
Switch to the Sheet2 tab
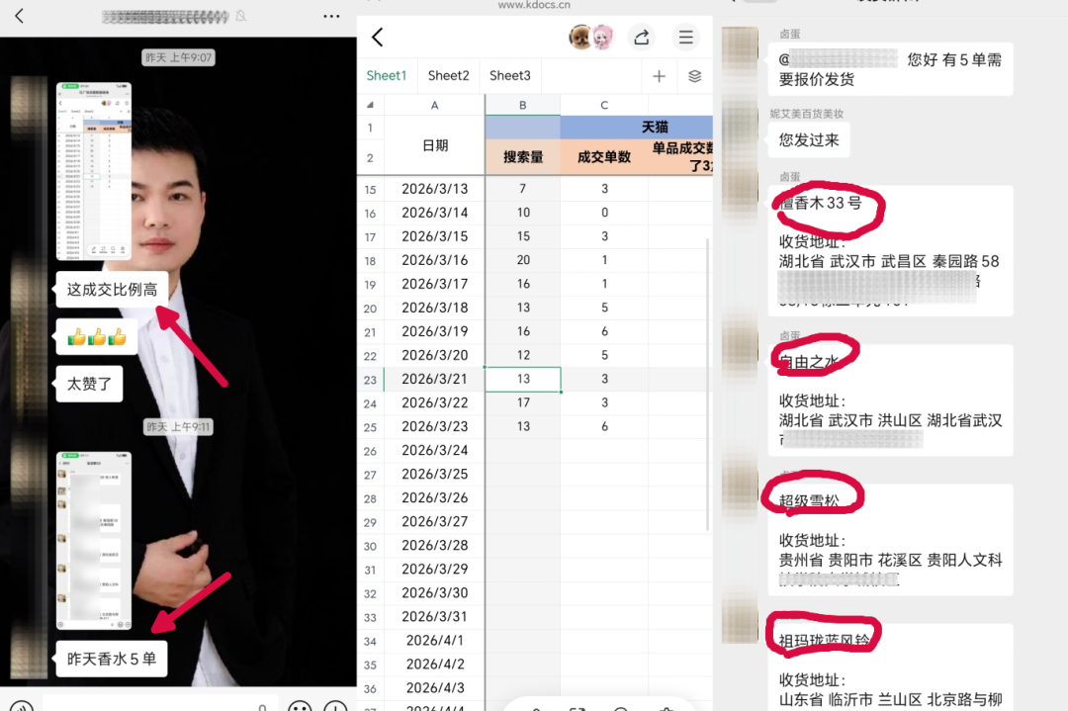click(x=448, y=75)
